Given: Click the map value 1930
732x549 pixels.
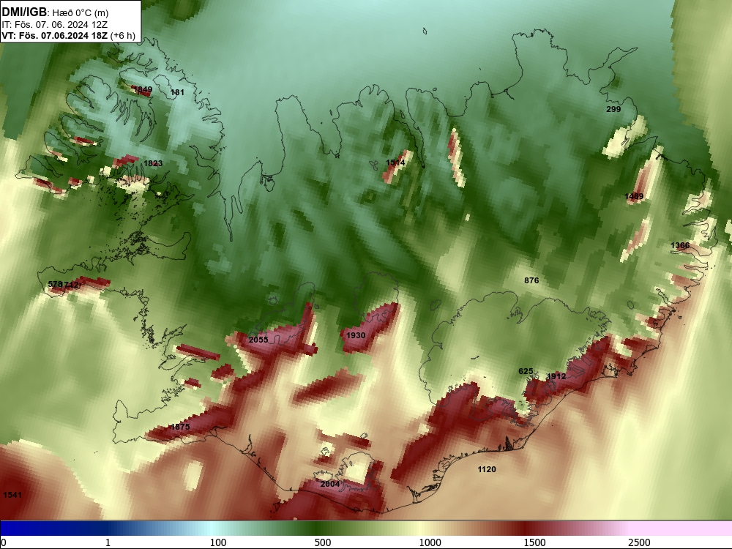Looking at the screenshot, I should point(356,335).
